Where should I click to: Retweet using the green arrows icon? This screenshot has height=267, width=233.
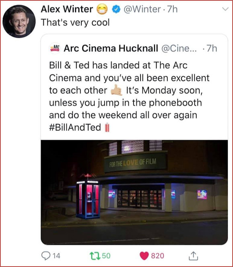95,256
